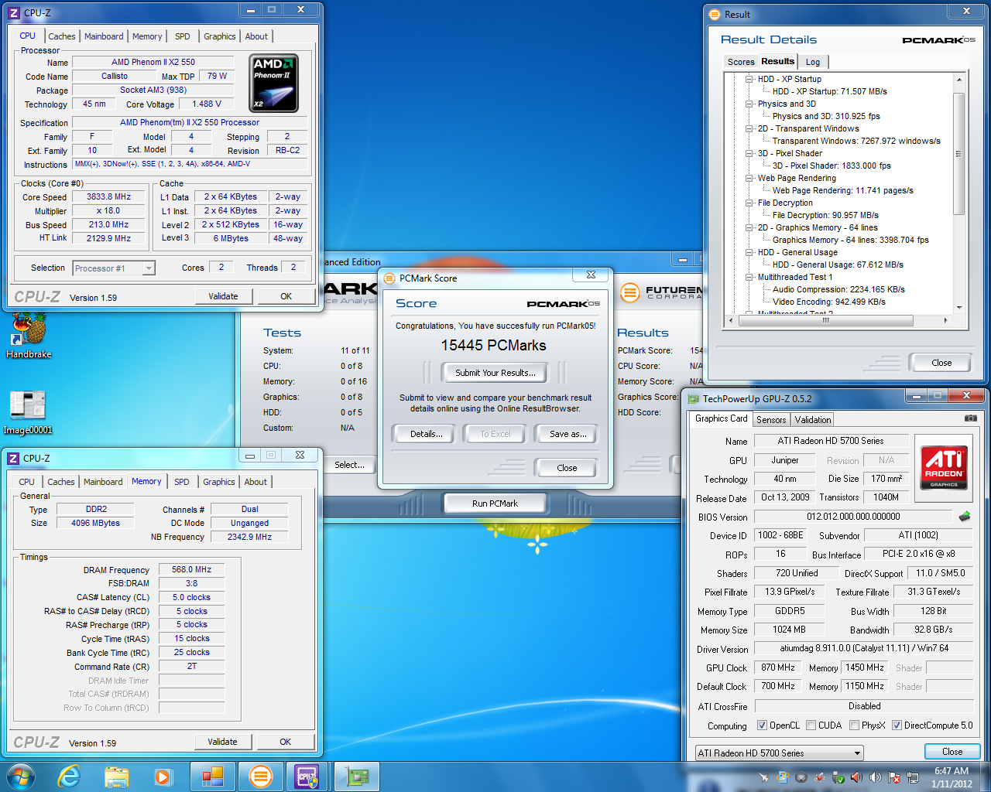Open the Image00001 desktop file

(x=28, y=412)
